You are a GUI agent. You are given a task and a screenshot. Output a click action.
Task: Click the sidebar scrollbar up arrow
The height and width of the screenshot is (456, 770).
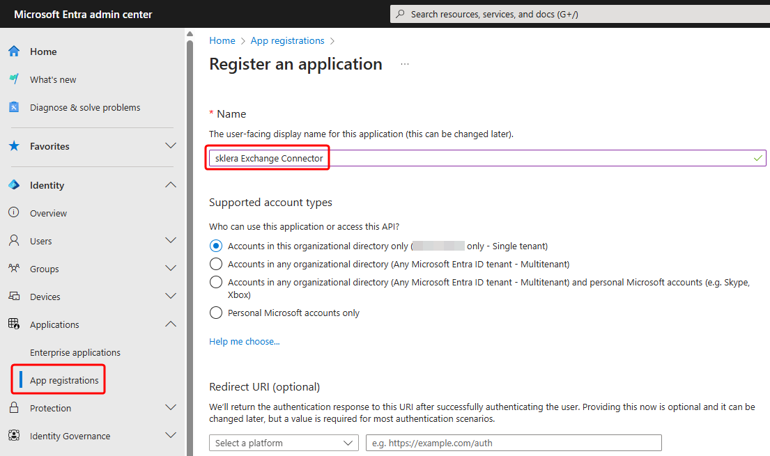[190, 34]
